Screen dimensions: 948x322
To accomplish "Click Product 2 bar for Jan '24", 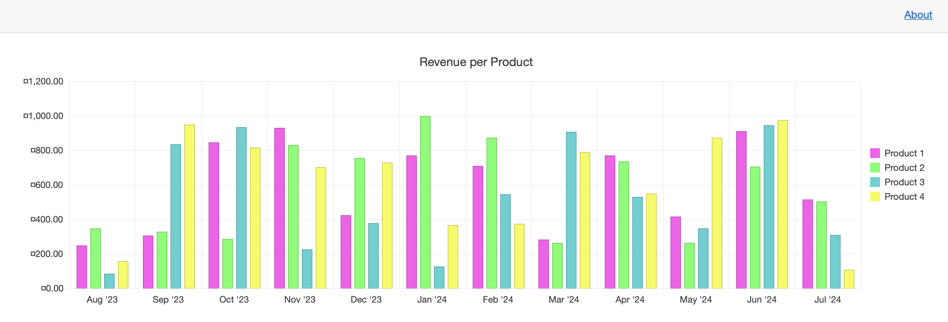I will (x=425, y=202).
